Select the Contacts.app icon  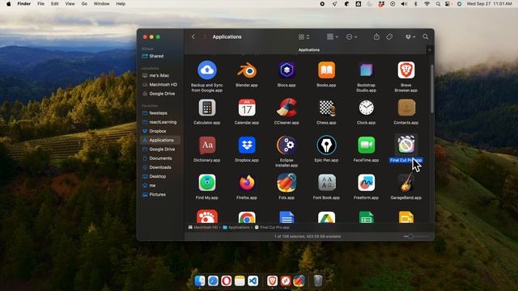[x=406, y=108]
